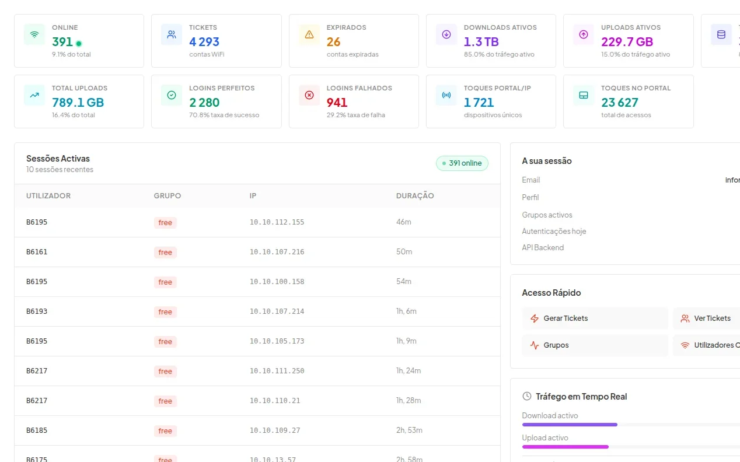Click the IP address 10.10.100.158

pos(277,282)
